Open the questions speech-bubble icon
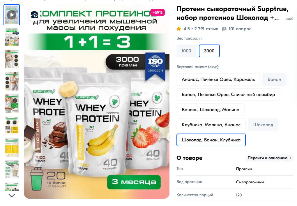 pyautogui.click(x=224, y=29)
